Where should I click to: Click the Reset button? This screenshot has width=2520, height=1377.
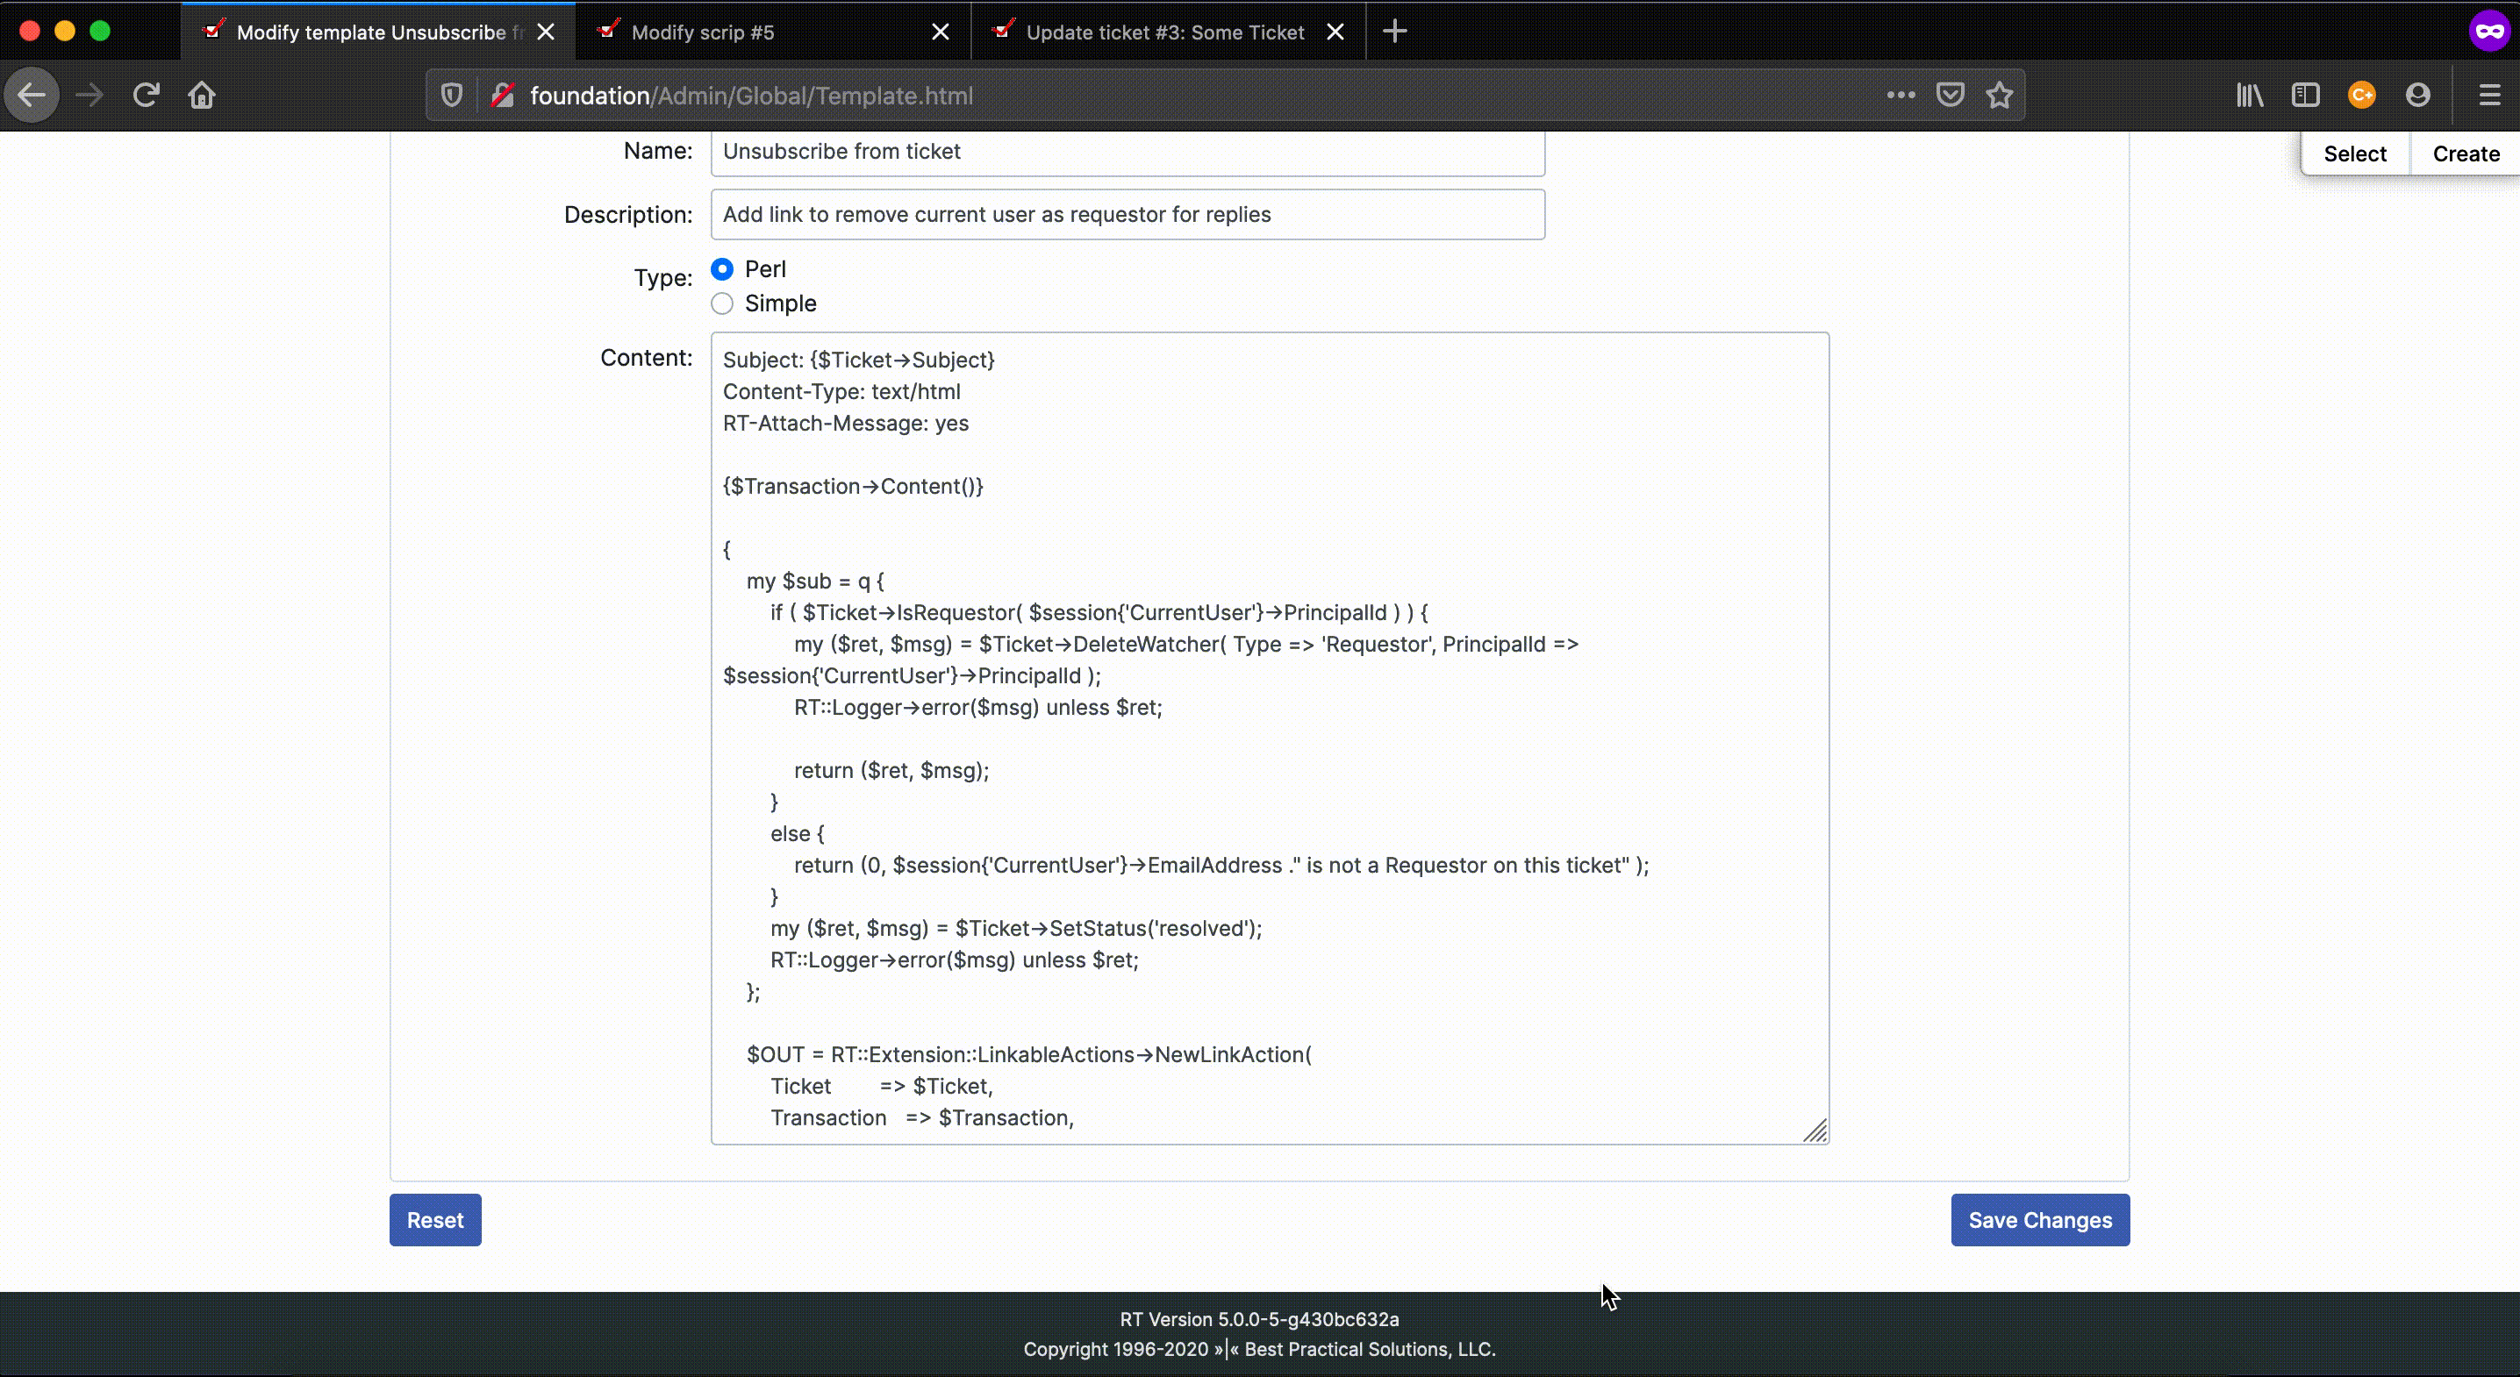[x=435, y=1219]
